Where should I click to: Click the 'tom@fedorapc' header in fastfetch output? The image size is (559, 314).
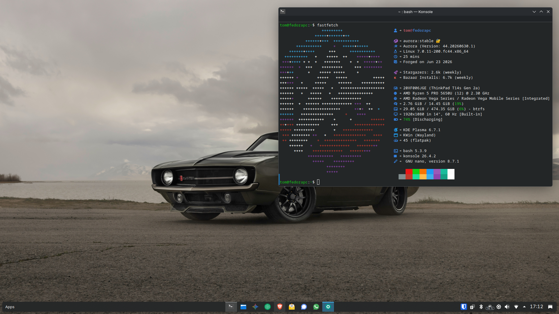417,31
